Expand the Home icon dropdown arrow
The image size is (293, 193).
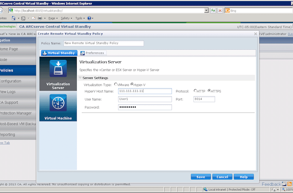point(18,18)
